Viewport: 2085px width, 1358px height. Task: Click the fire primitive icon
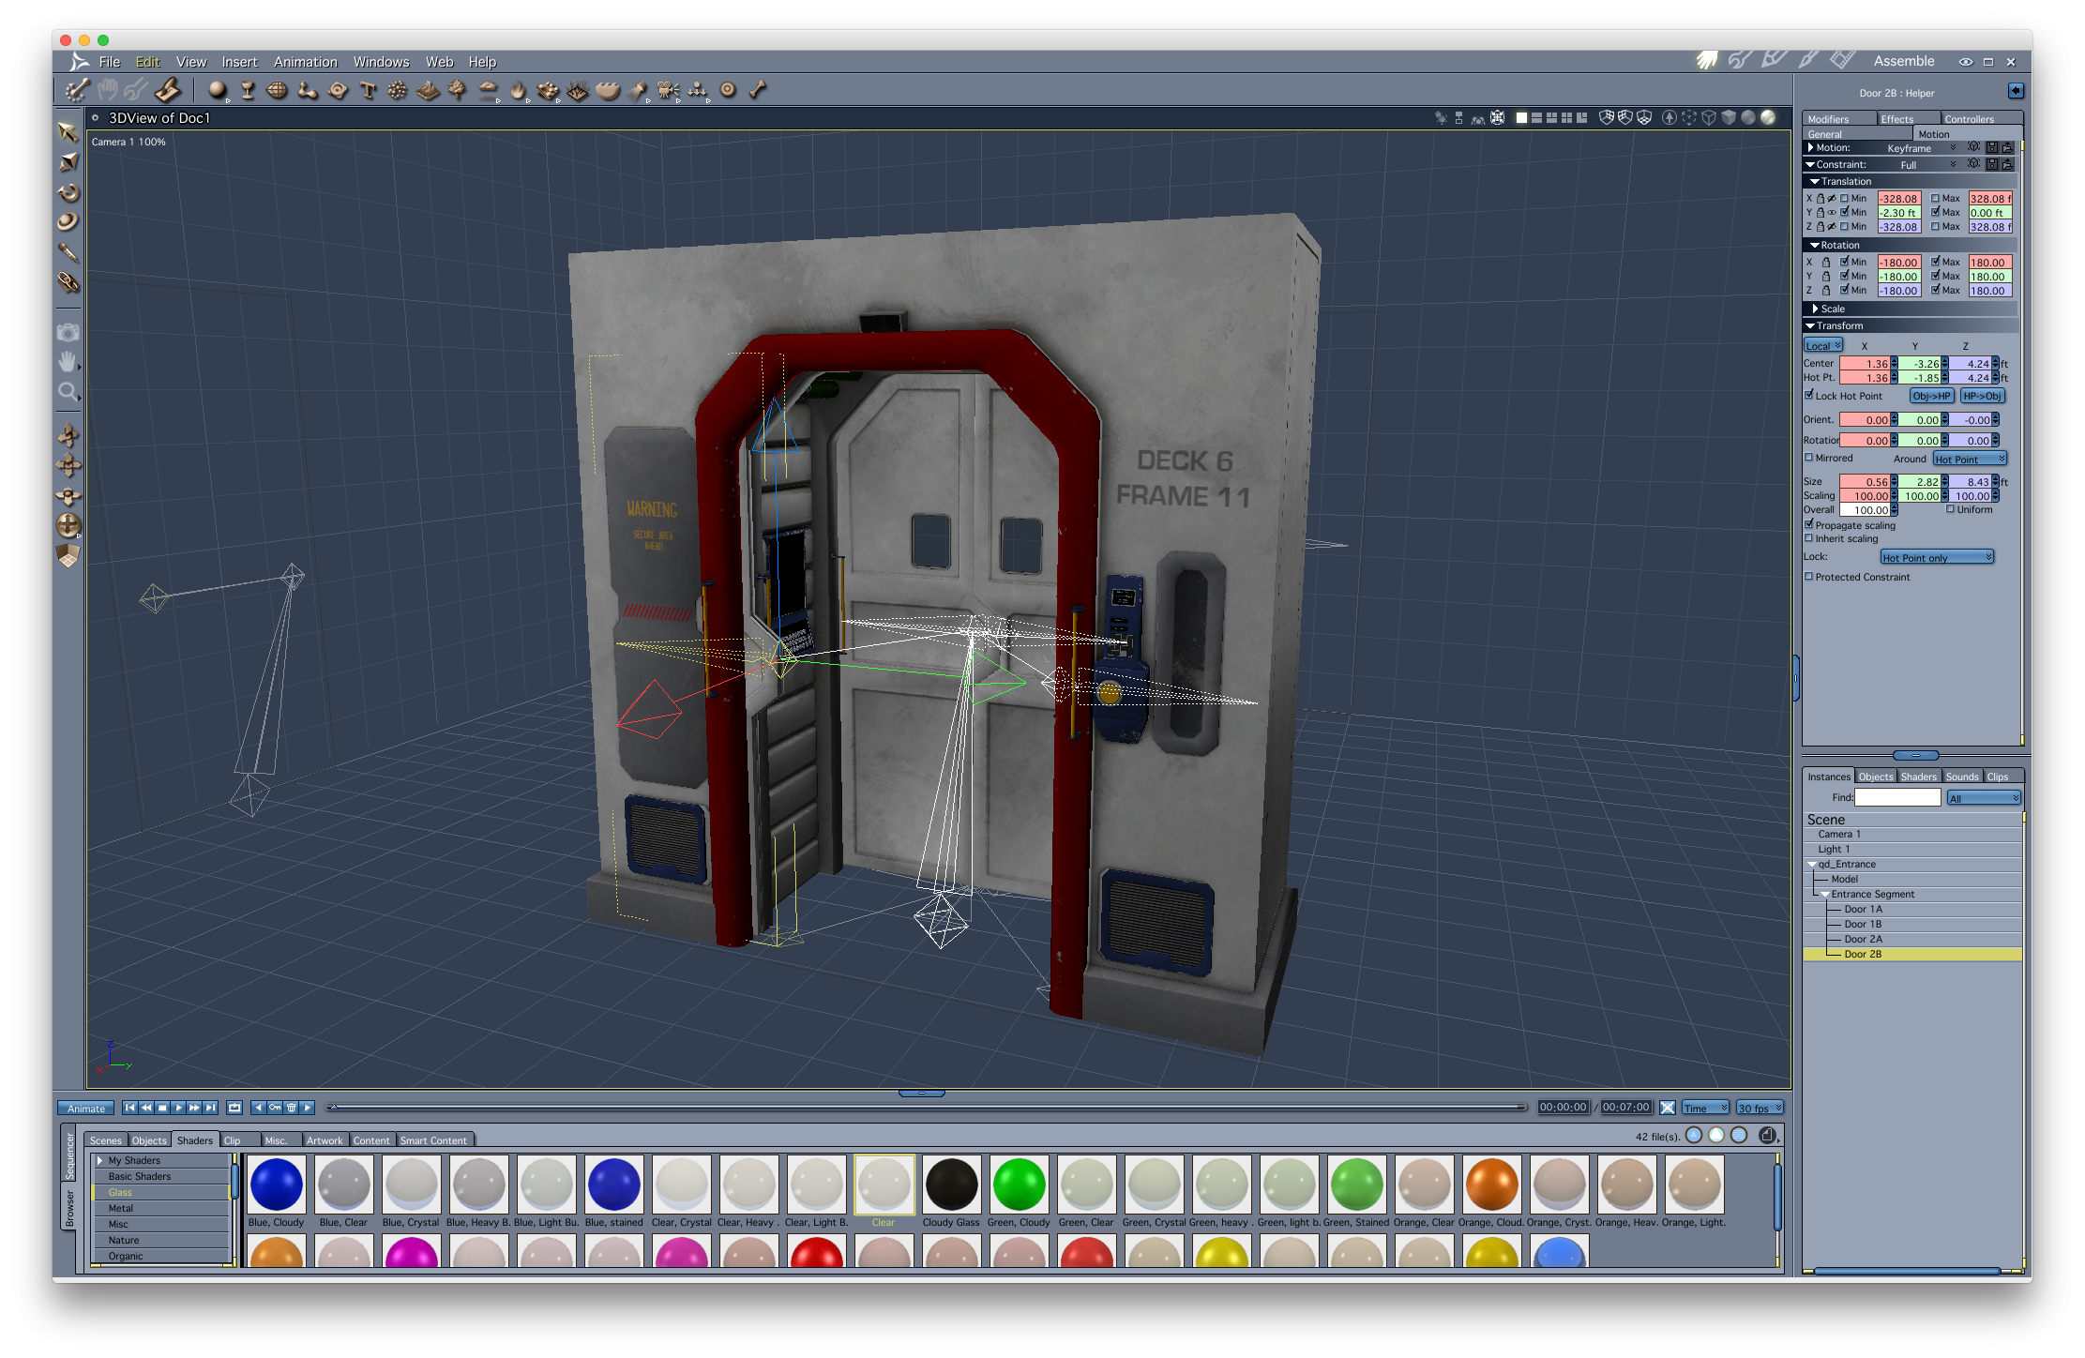[x=518, y=90]
